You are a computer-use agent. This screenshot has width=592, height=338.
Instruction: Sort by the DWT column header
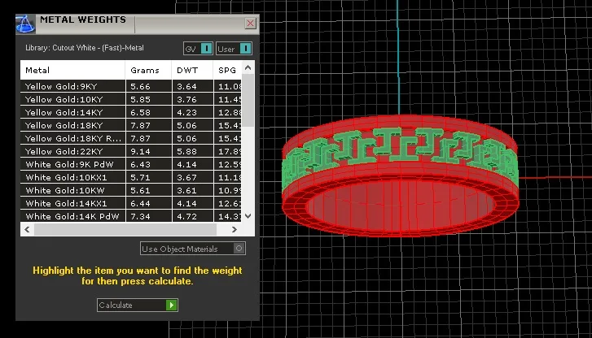pos(192,70)
